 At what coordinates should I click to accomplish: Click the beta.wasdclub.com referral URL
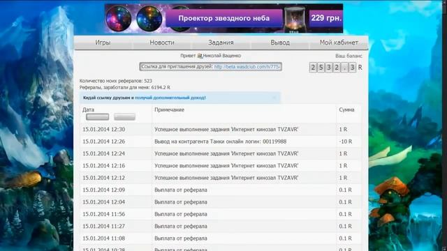click(247, 67)
